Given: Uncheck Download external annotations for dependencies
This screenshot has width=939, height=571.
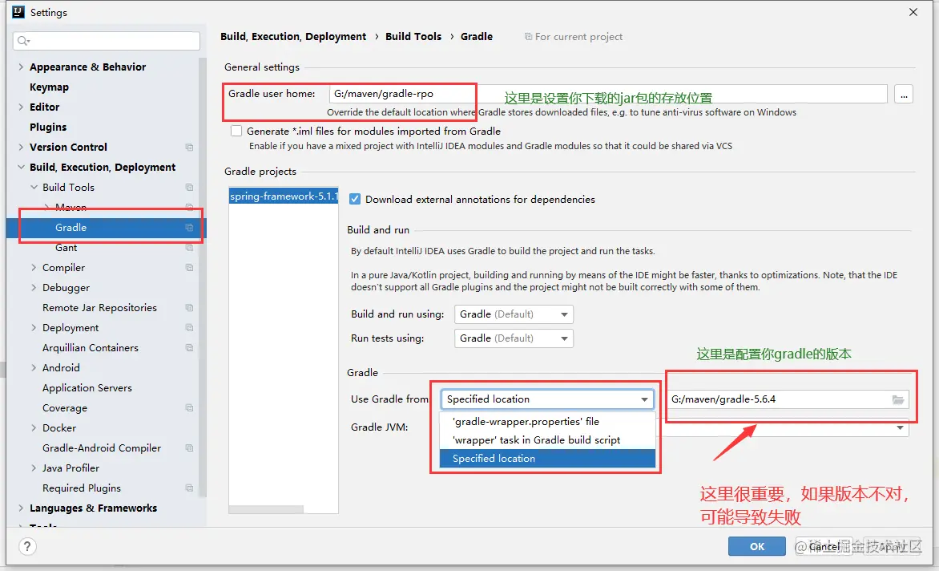Looking at the screenshot, I should click(354, 199).
